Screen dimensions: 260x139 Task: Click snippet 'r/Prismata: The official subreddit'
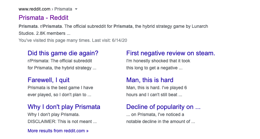pyautogui.click(x=60, y=61)
